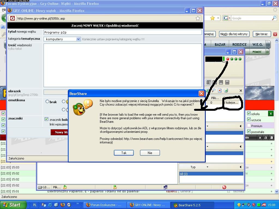This screenshot has height=209, width=279.
Task: Click the 'Nigdy dla tej witryny' button
Action: (x=234, y=34)
